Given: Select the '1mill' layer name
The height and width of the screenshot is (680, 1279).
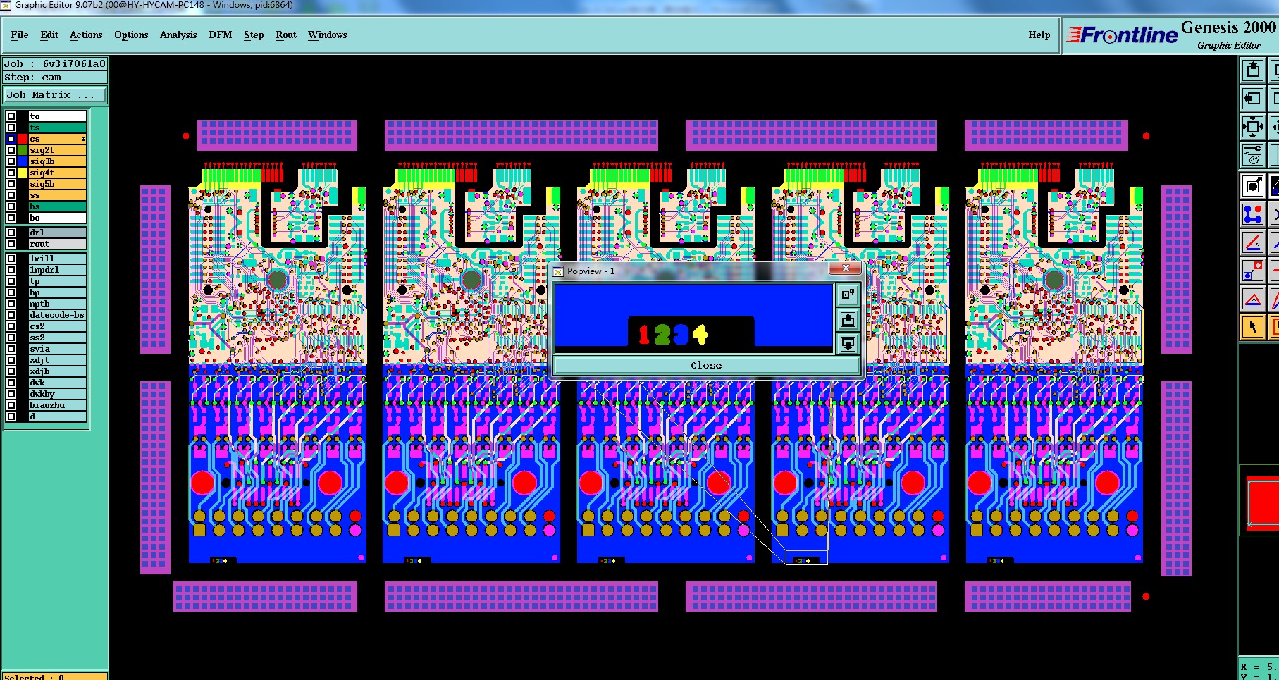Looking at the screenshot, I should click(x=57, y=259).
